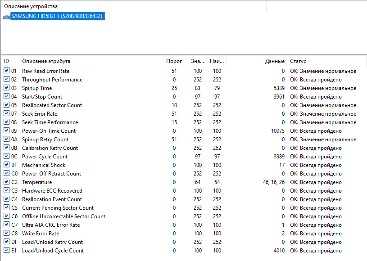Select the Hardware ECC Recovered row
Image resolution: width=367 pixels, height=261 pixels.
[52, 191]
